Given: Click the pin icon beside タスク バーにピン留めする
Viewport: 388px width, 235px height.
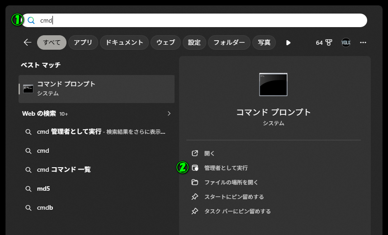Looking at the screenshot, I should (x=195, y=211).
